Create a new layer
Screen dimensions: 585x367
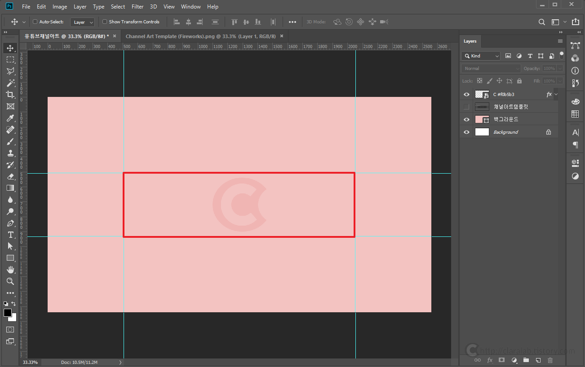tap(538, 360)
